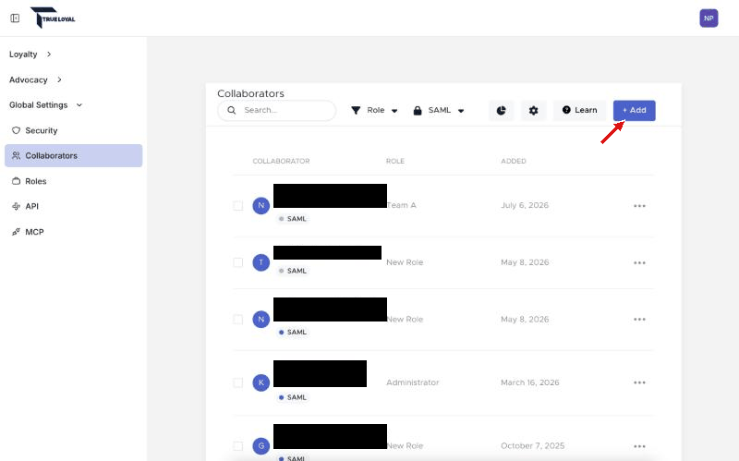
Task: Click the Roles briefcase icon
Action: point(16,181)
